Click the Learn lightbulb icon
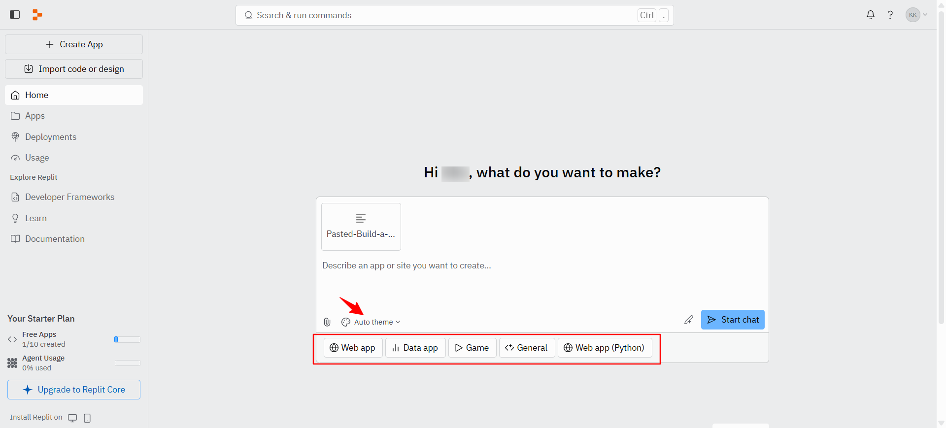Viewport: 946px width, 428px height. pos(15,218)
